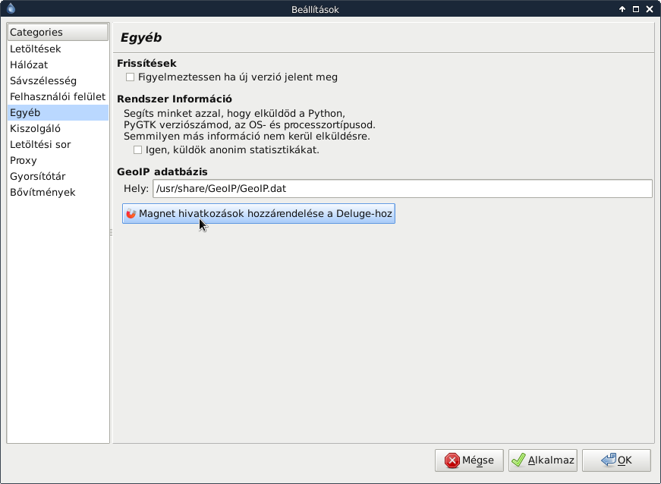
Task: Click the GeoIP location path field
Action: tap(402, 188)
